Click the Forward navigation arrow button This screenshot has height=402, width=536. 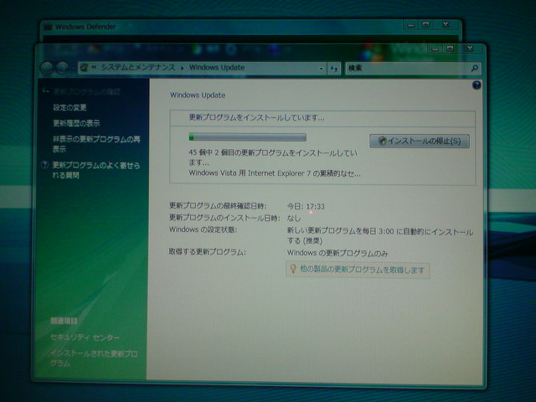(x=62, y=68)
